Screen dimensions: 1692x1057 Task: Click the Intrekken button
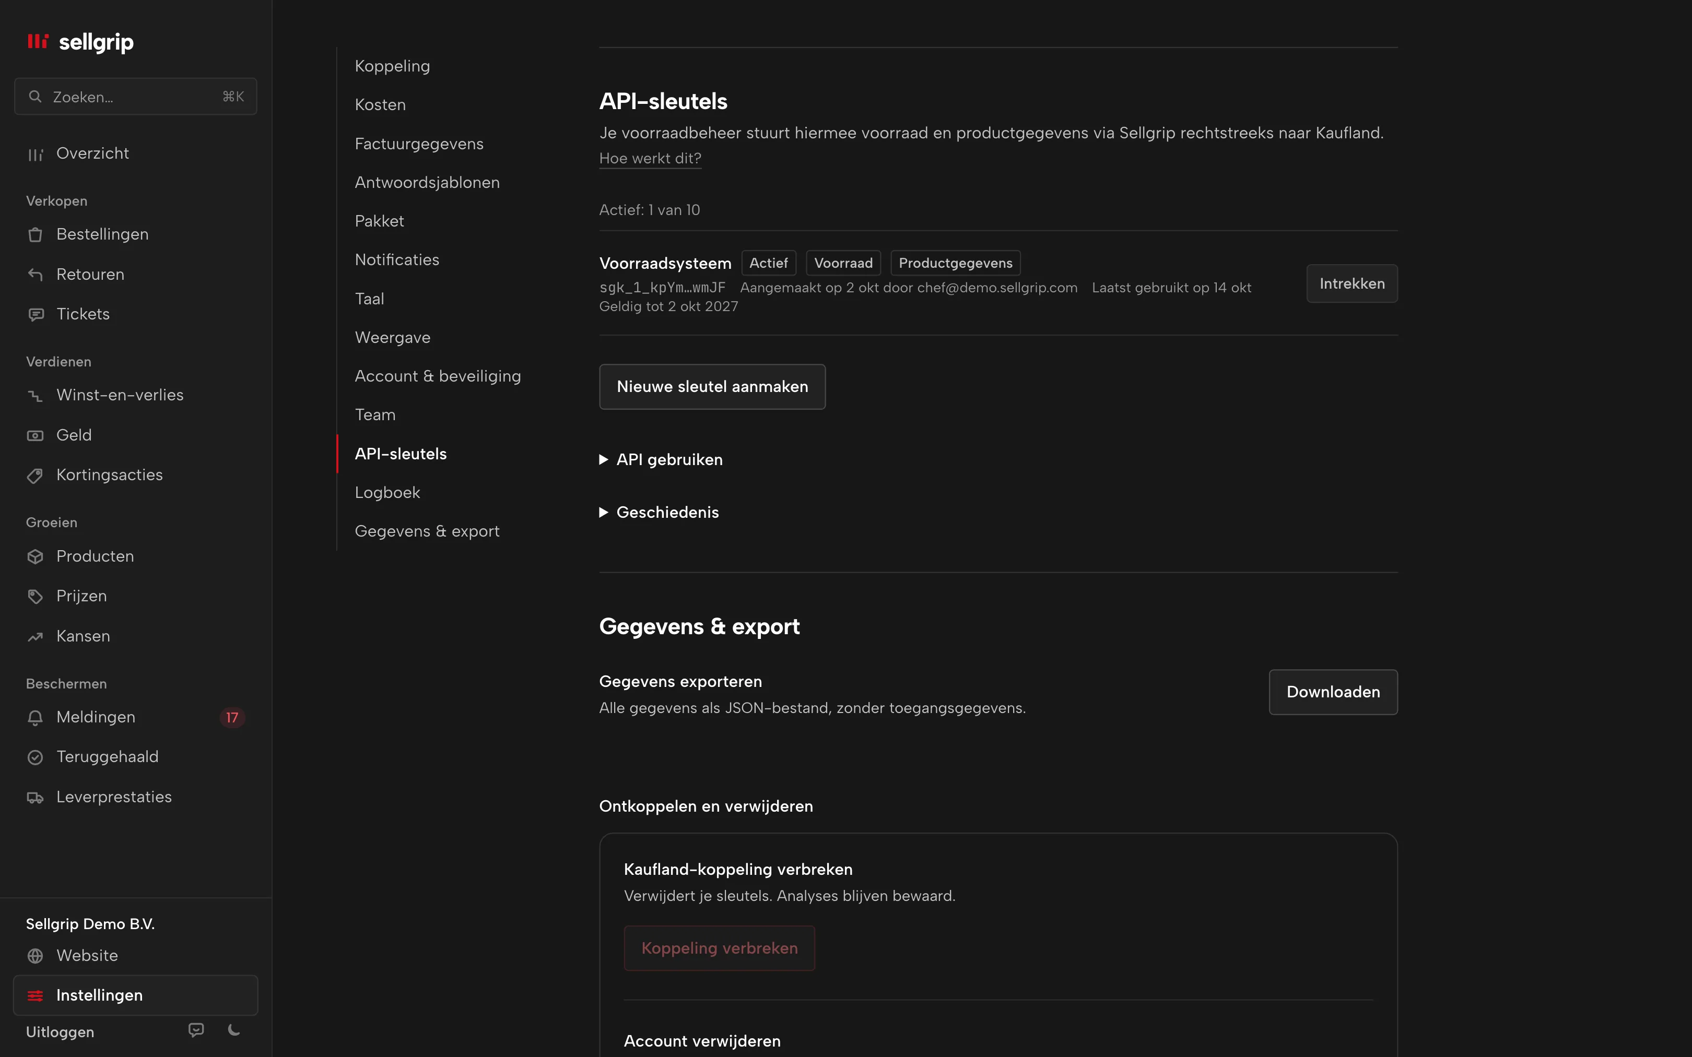[1352, 283]
